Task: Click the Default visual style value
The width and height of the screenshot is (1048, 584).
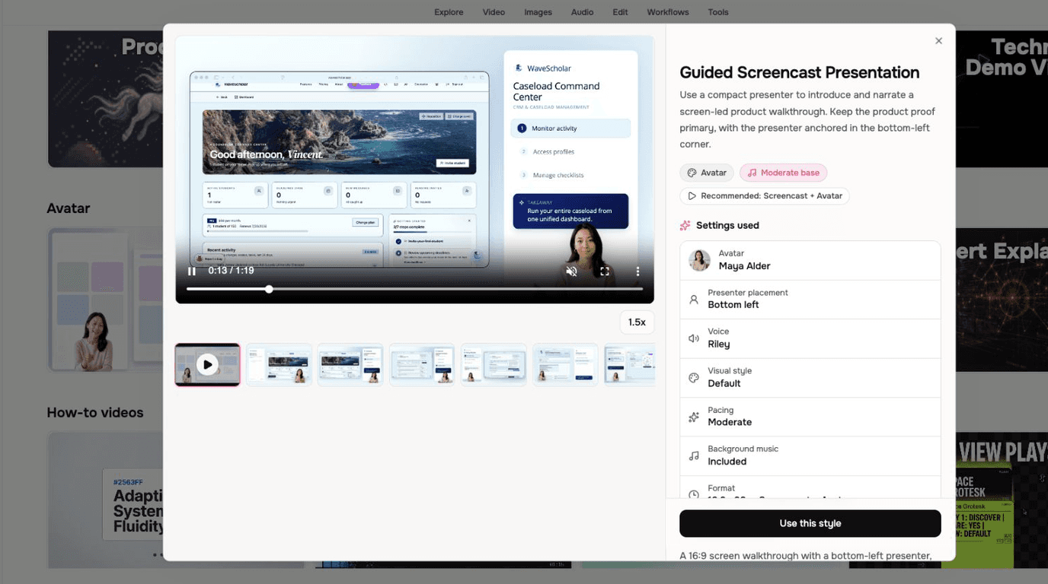Action: (724, 383)
